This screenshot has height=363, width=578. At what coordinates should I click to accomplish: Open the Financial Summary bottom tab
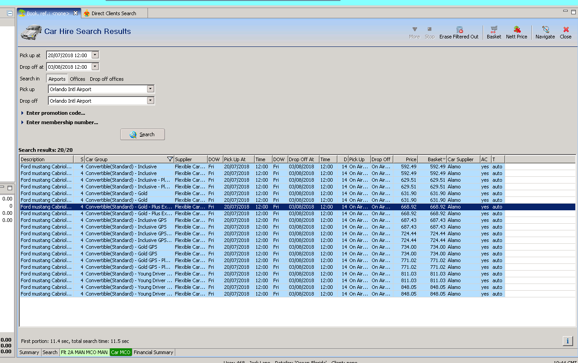(x=153, y=352)
